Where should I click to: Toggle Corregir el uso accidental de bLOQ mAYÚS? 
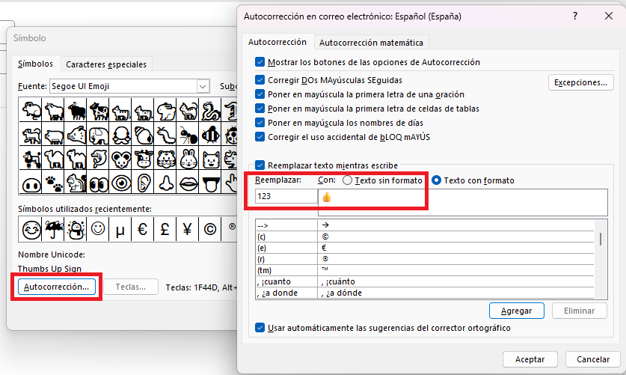260,137
